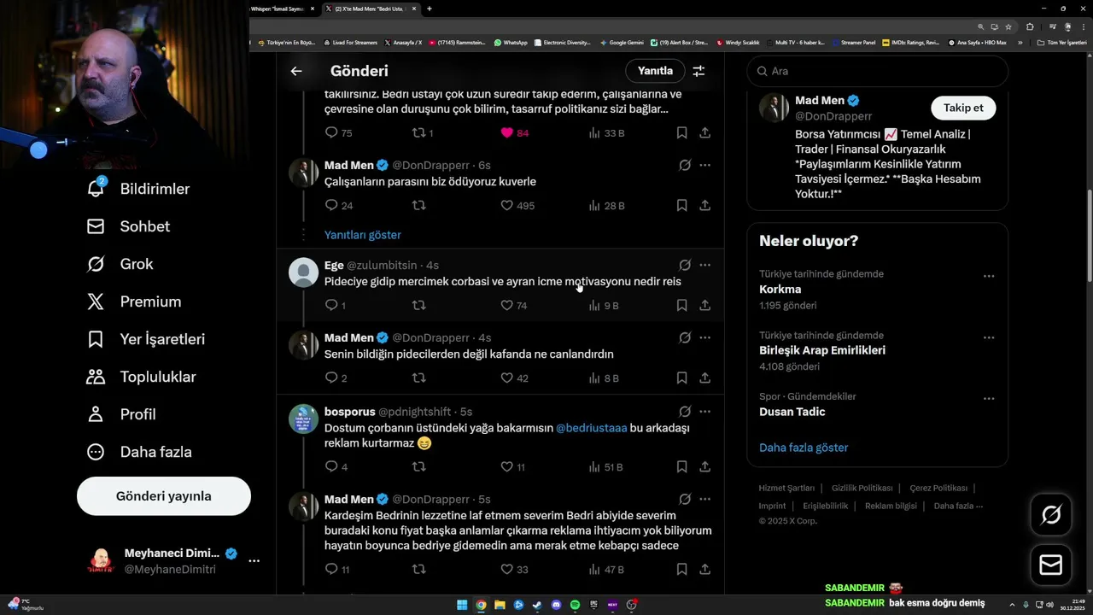The image size is (1093, 615).
Task: Expand Daha fazla options in the sidebar
Action: tap(139, 452)
